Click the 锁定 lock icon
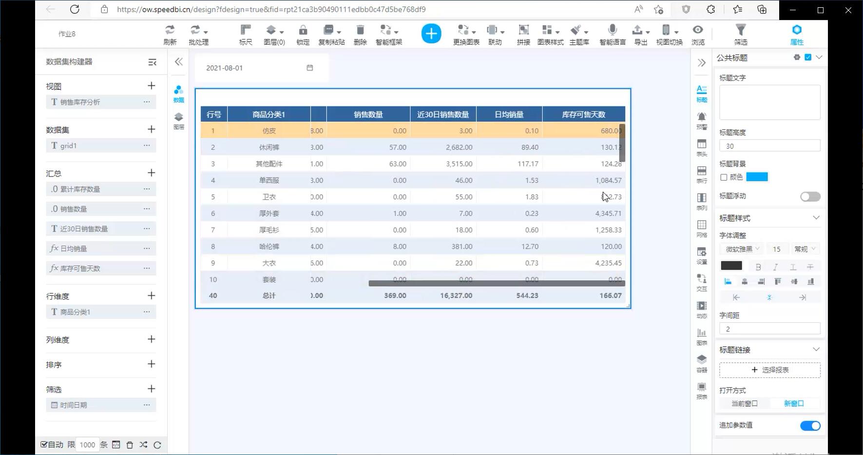This screenshot has height=455, width=863. tap(303, 34)
